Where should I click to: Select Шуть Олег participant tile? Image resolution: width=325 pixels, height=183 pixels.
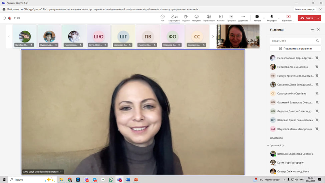coord(99,36)
